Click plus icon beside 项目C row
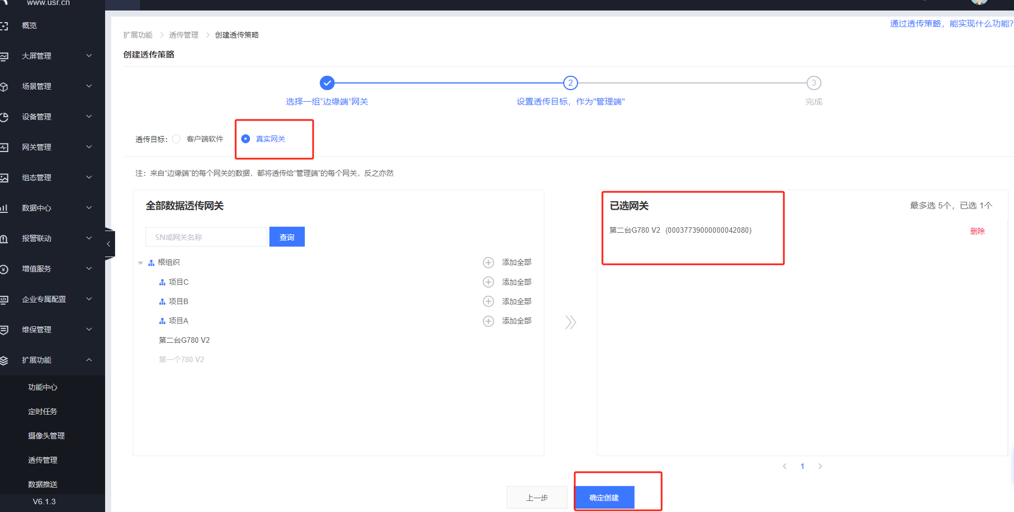This screenshot has height=512, width=1014. click(x=488, y=282)
